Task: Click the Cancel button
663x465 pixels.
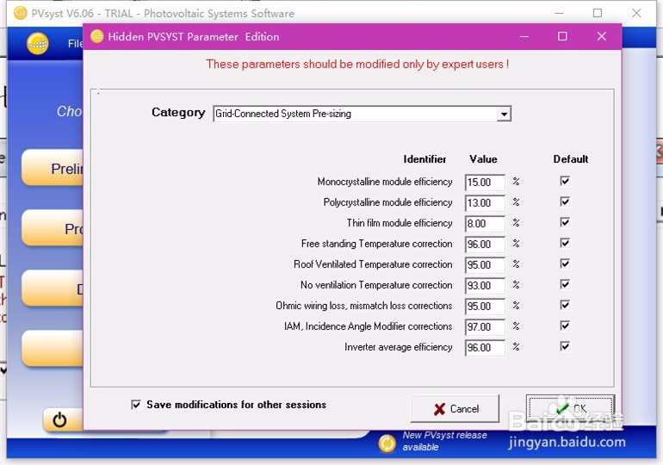Action: click(455, 409)
